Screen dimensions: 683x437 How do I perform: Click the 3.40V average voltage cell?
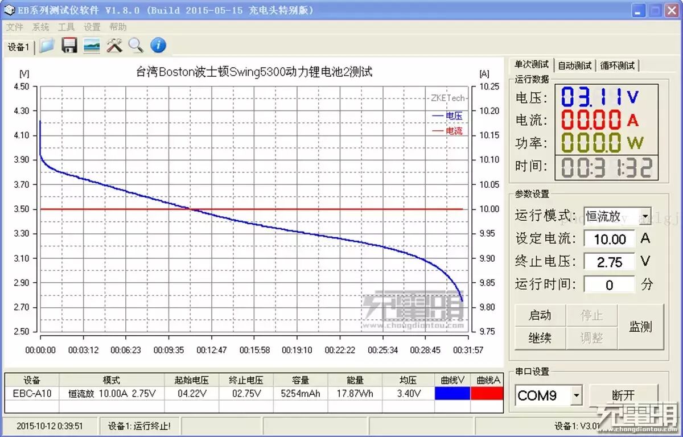408,393
